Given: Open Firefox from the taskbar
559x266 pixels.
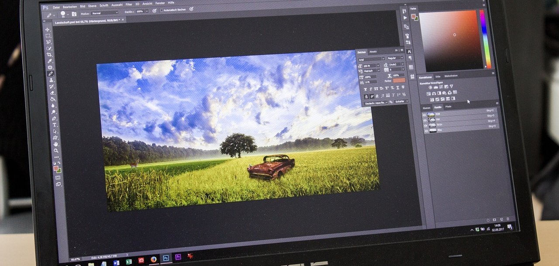Looking at the screenshot, I should pyautogui.click(x=153, y=259).
